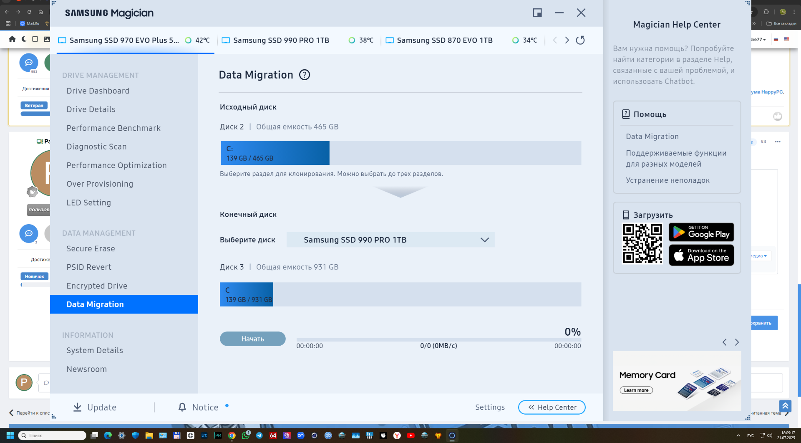The height and width of the screenshot is (443, 801).
Task: Click the browser reload button
Action: (x=29, y=12)
